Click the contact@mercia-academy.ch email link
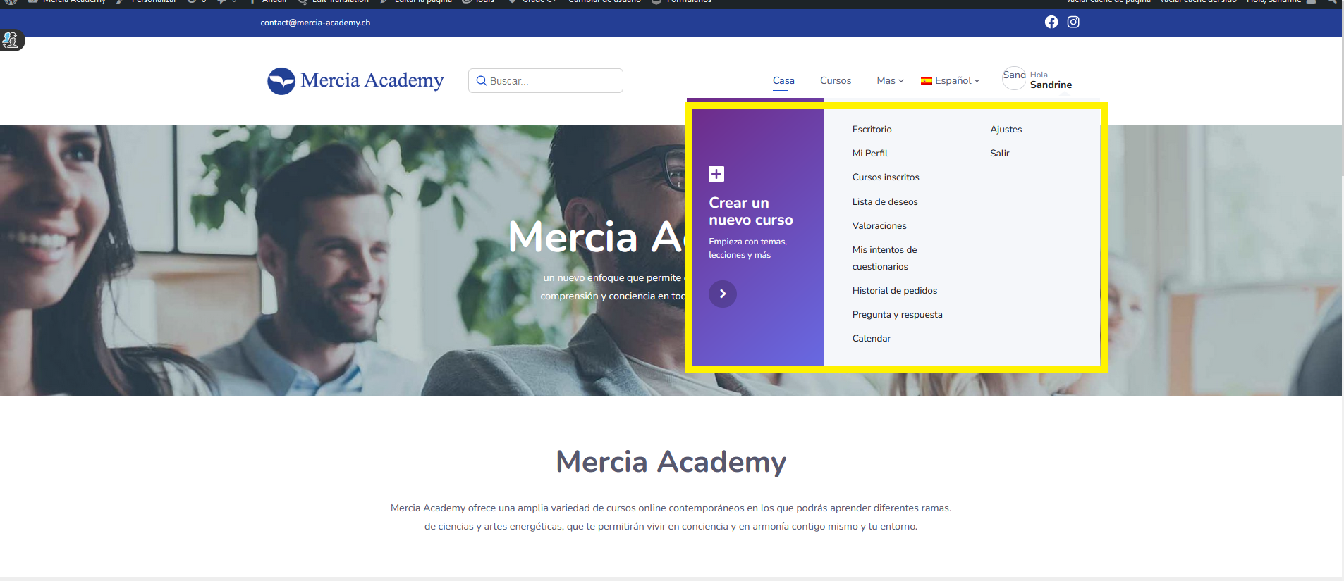The image size is (1344, 581). coord(315,23)
